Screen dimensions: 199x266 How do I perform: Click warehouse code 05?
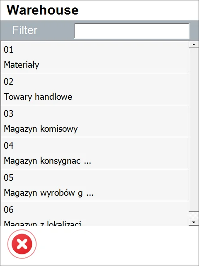[8, 177]
